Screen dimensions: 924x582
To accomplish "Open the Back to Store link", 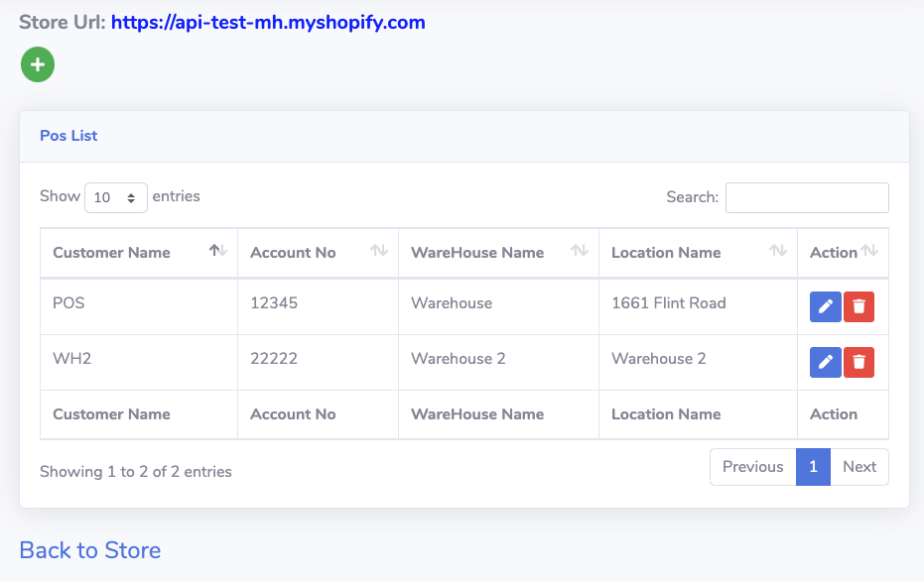I will (90, 550).
